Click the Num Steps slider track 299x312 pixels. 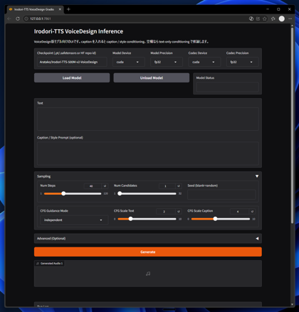[x=73, y=193]
